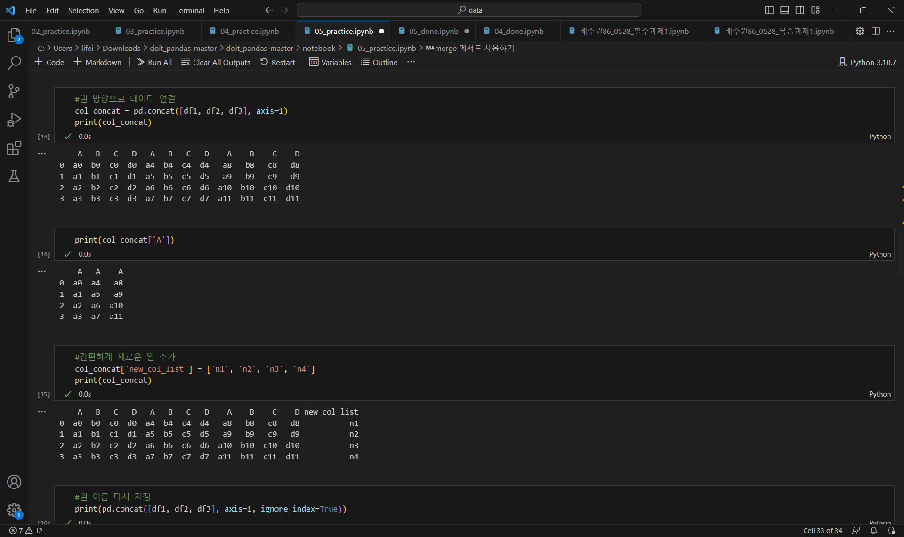This screenshot has width=904, height=537.
Task: Toggle the secondary side bar layout button
Action: tap(800, 10)
